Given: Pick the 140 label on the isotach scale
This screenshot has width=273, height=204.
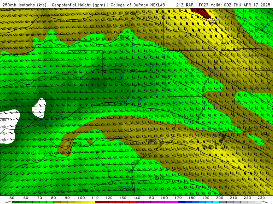Looking at the screenshot, I should click(x=137, y=198).
